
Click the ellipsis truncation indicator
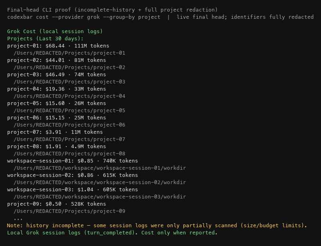18,219
